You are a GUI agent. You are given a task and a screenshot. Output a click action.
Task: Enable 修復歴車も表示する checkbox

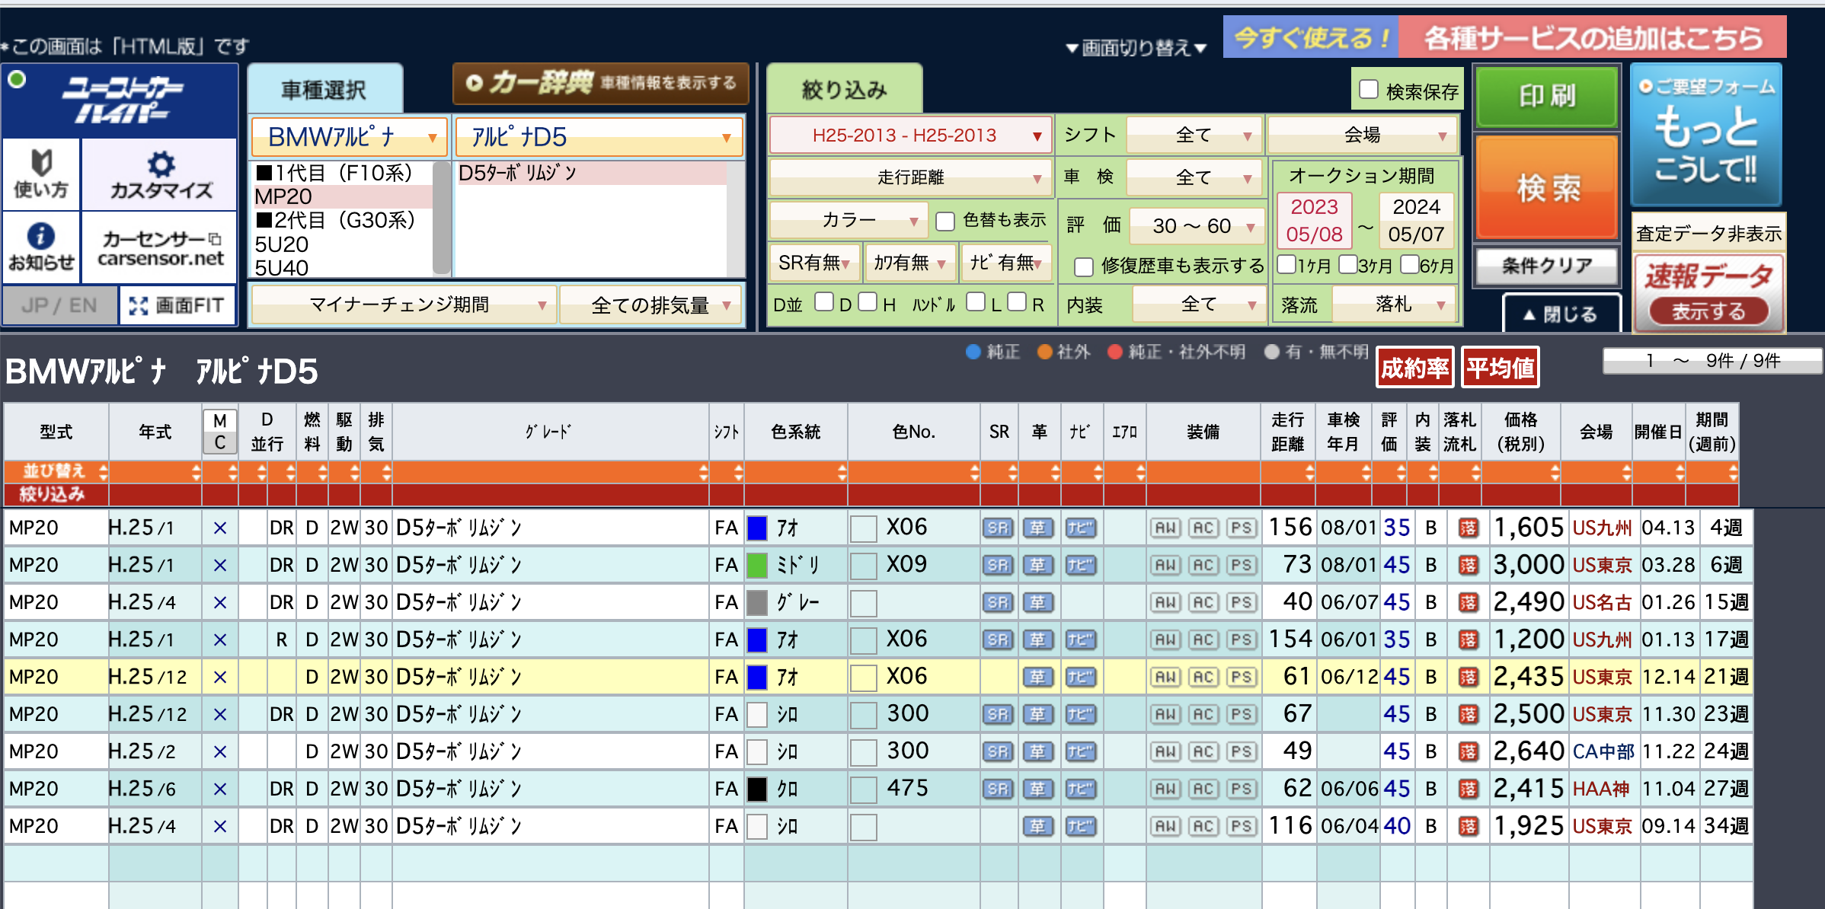point(1084,266)
